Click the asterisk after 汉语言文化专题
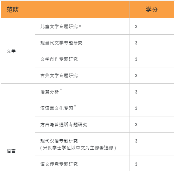 [75, 106]
